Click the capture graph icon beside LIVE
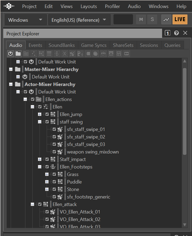This screenshot has height=236, width=192. tap(166, 20)
